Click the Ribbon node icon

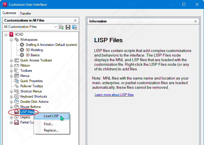[x=17, y=65]
